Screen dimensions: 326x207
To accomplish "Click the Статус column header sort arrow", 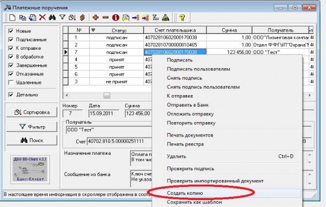I will click(x=93, y=30).
